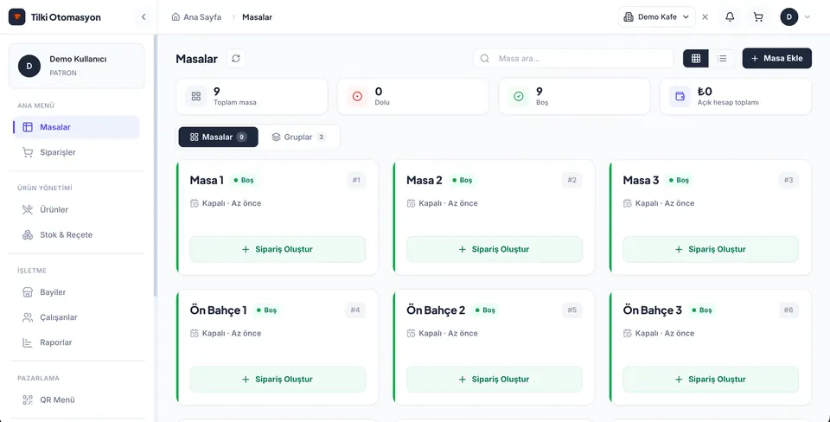This screenshot has height=422, width=830.
Task: Click the Raporlar chart icon
Action: click(28, 342)
